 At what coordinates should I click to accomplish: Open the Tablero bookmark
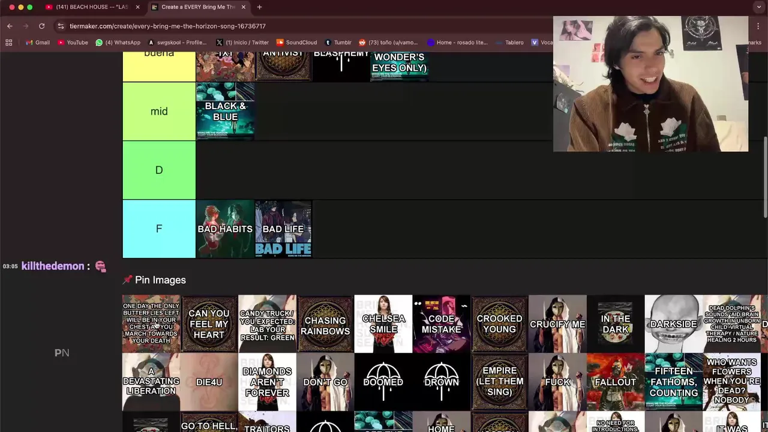509,43
